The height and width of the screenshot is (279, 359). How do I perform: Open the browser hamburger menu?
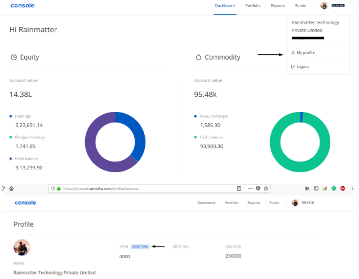(x=353, y=188)
